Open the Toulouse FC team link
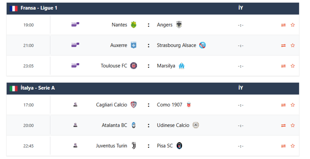The width and height of the screenshot is (310, 159). (x=114, y=66)
